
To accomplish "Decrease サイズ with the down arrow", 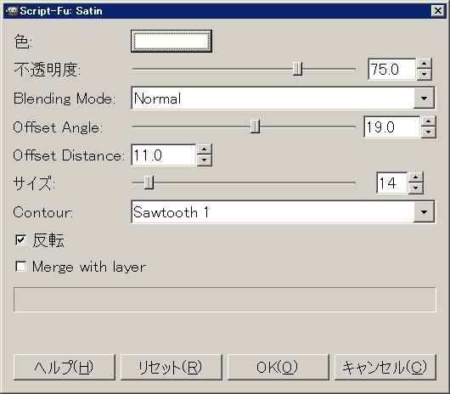I will [x=415, y=189].
